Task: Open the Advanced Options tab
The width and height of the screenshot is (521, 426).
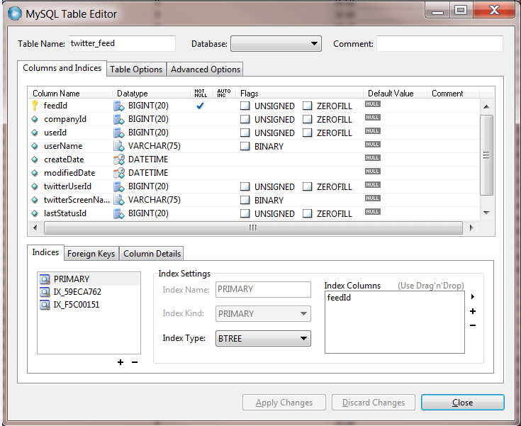Action: [206, 69]
